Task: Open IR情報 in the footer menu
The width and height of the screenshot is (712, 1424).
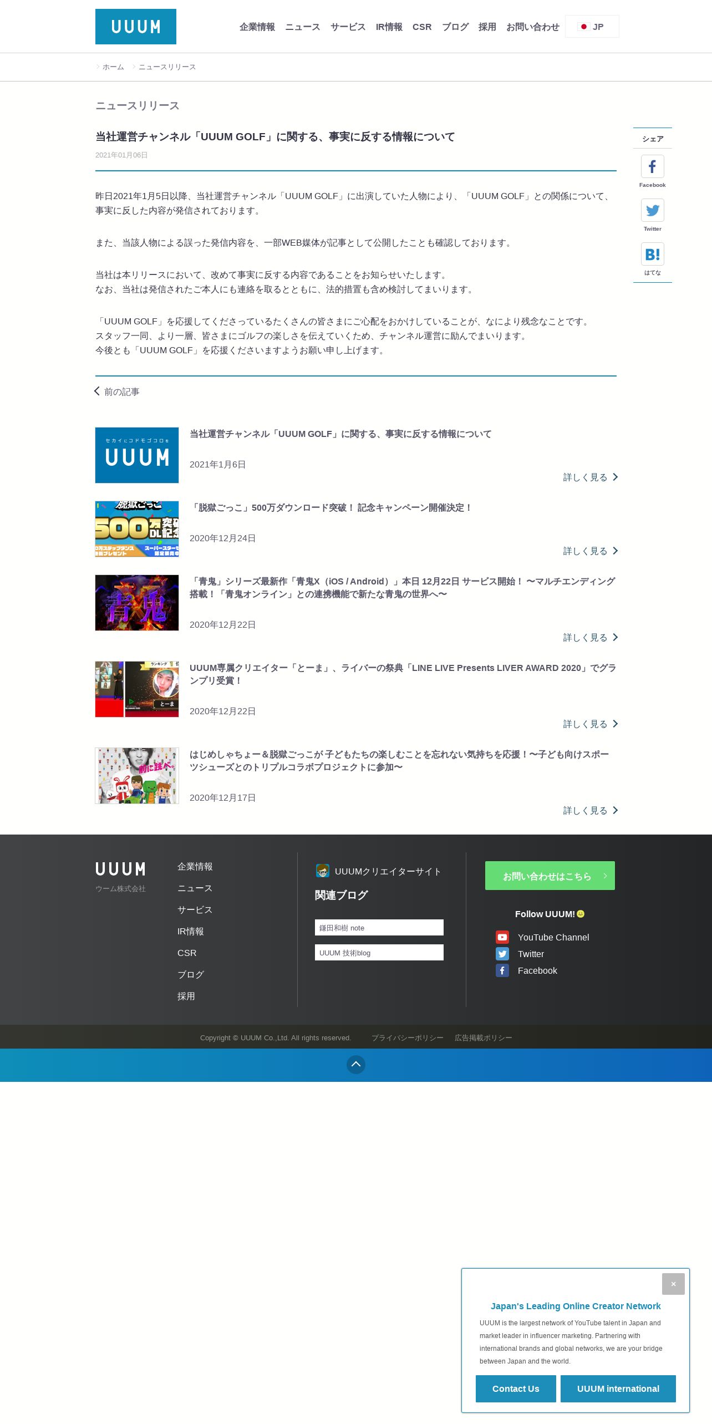Action: pyautogui.click(x=191, y=931)
